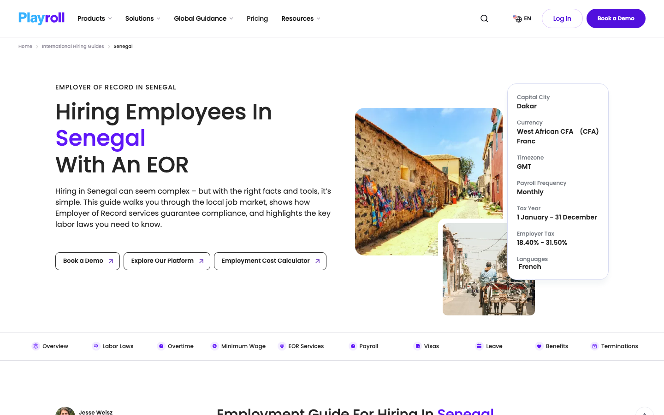Screen dimensions: 664x415
Task: Click the Log In button
Action: click(562, 18)
